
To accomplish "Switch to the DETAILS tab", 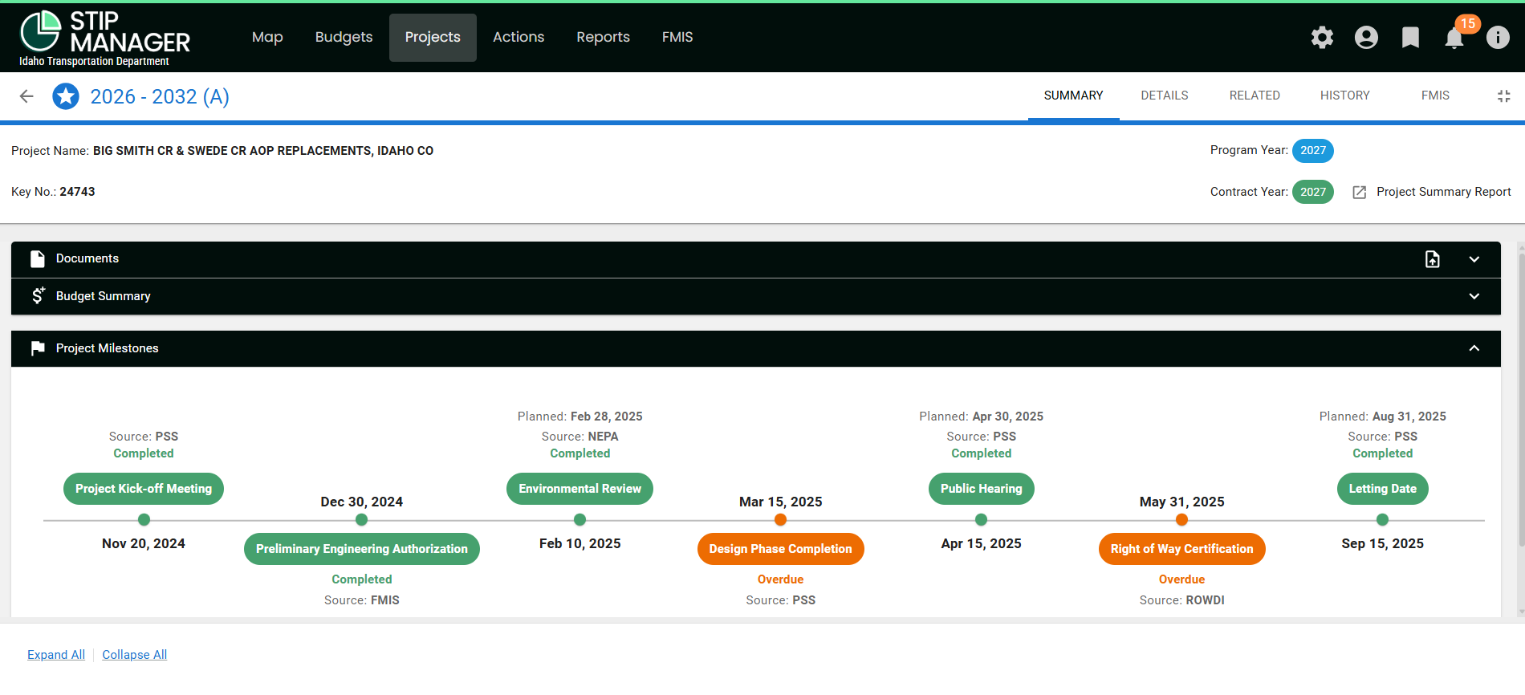I will point(1165,96).
